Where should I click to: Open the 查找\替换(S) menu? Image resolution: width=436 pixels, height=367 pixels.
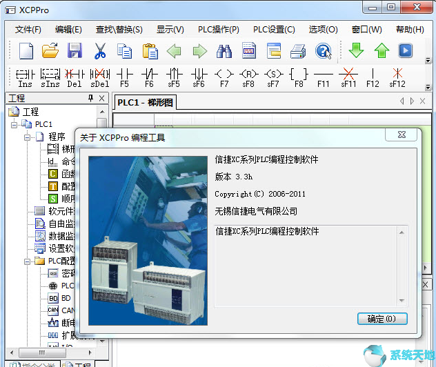click(x=119, y=30)
